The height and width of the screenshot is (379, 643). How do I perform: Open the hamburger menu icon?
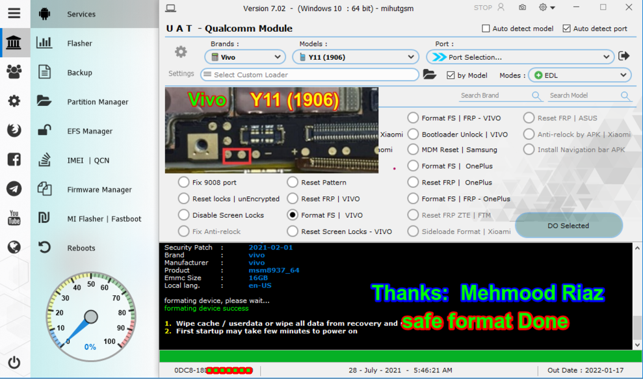(x=14, y=13)
